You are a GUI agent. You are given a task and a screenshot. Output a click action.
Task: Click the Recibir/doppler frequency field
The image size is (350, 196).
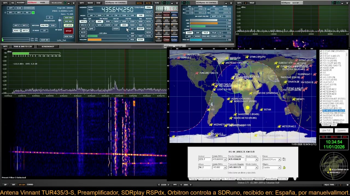[x=236, y=159]
